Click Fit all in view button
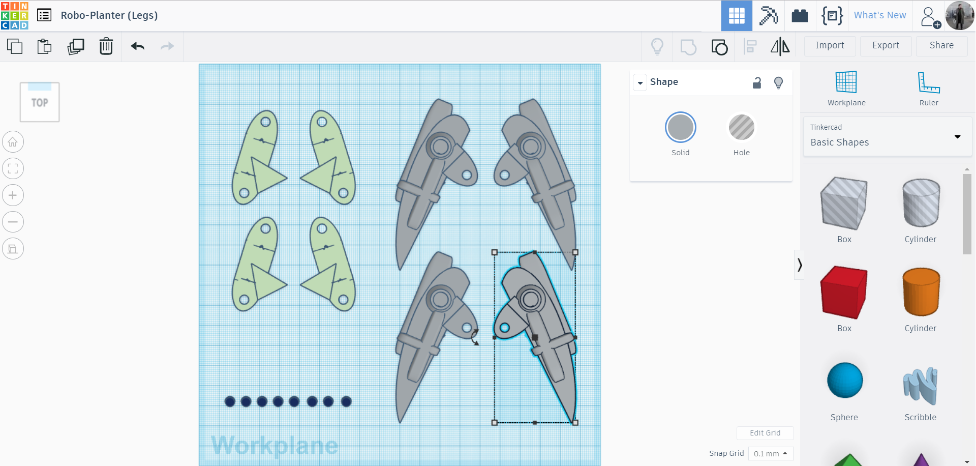Screen dimensions: 976x466 [x=13, y=168]
